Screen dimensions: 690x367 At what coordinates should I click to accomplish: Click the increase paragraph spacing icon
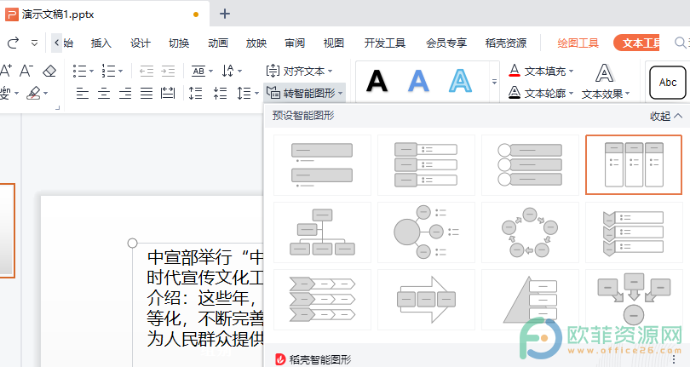pyautogui.click(x=196, y=94)
